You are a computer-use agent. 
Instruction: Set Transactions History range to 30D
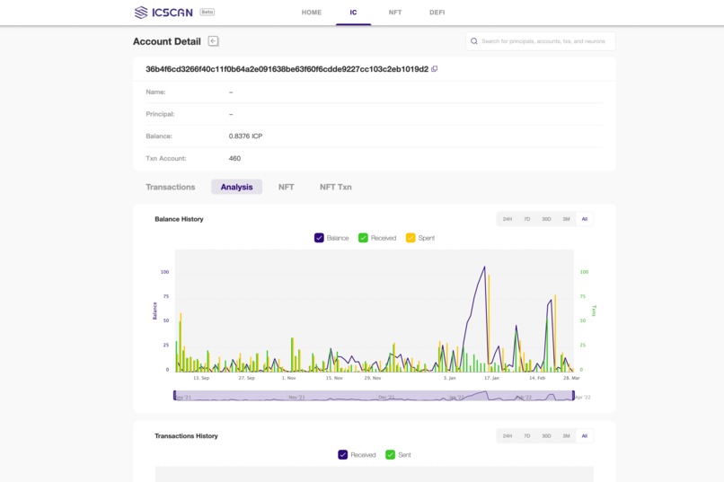coord(546,436)
